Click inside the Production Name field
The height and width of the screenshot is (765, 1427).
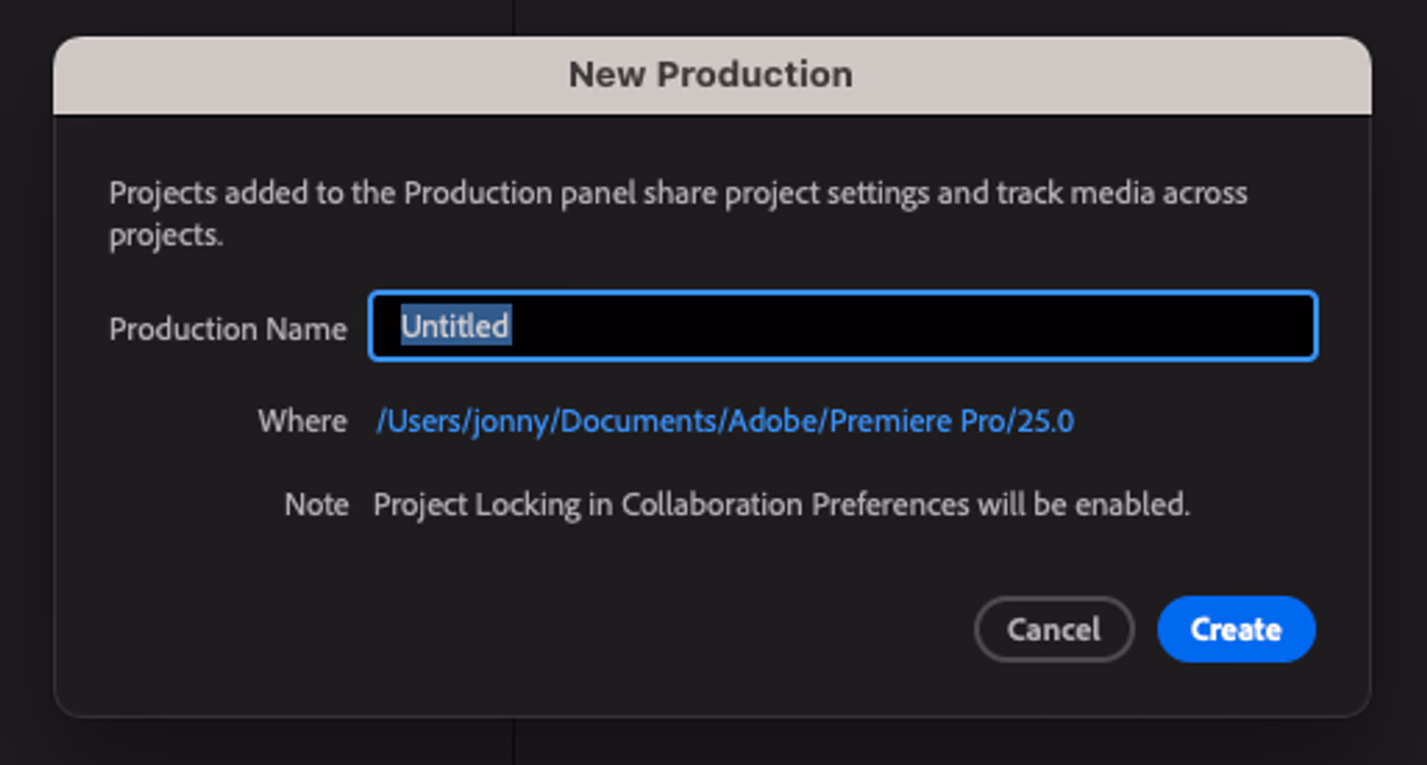pyautogui.click(x=840, y=326)
